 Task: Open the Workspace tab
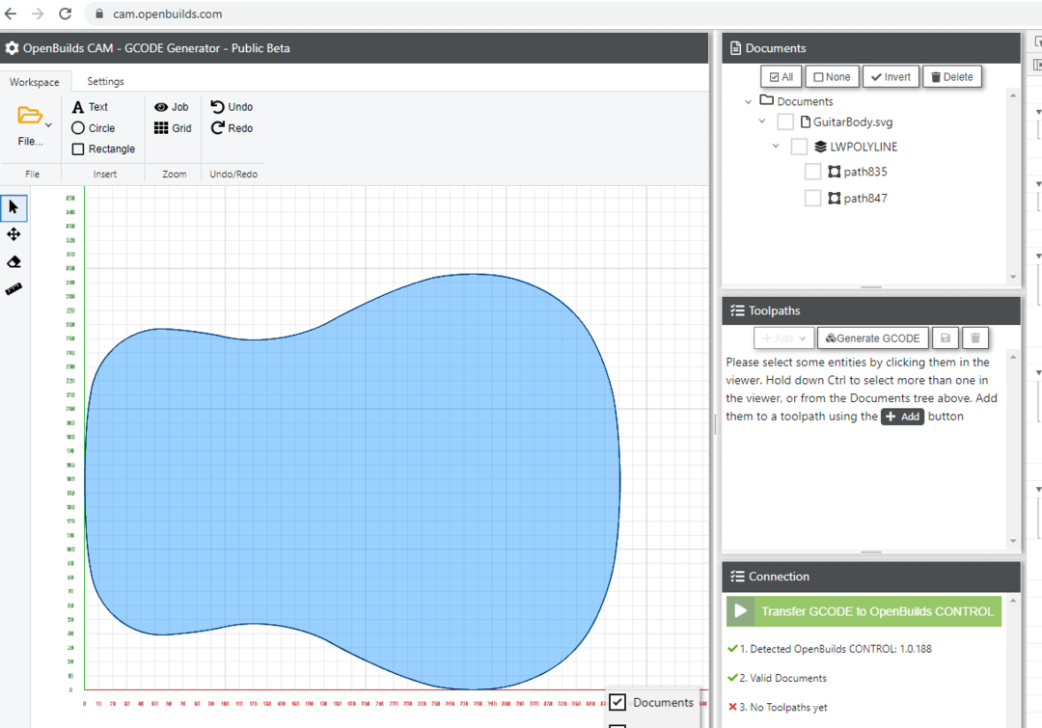(35, 82)
